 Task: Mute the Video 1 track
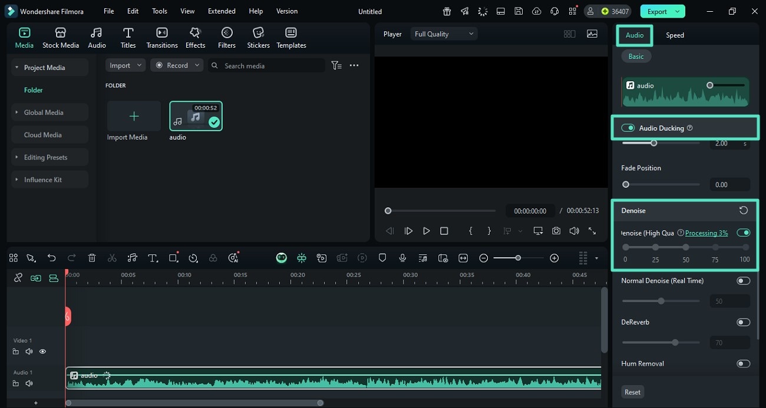point(29,351)
